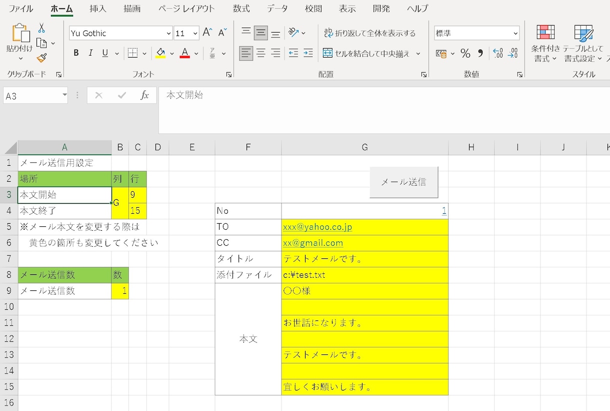This screenshot has width=610, height=411.
Task: Expand the Name Box dropdown
Action: tap(64, 95)
